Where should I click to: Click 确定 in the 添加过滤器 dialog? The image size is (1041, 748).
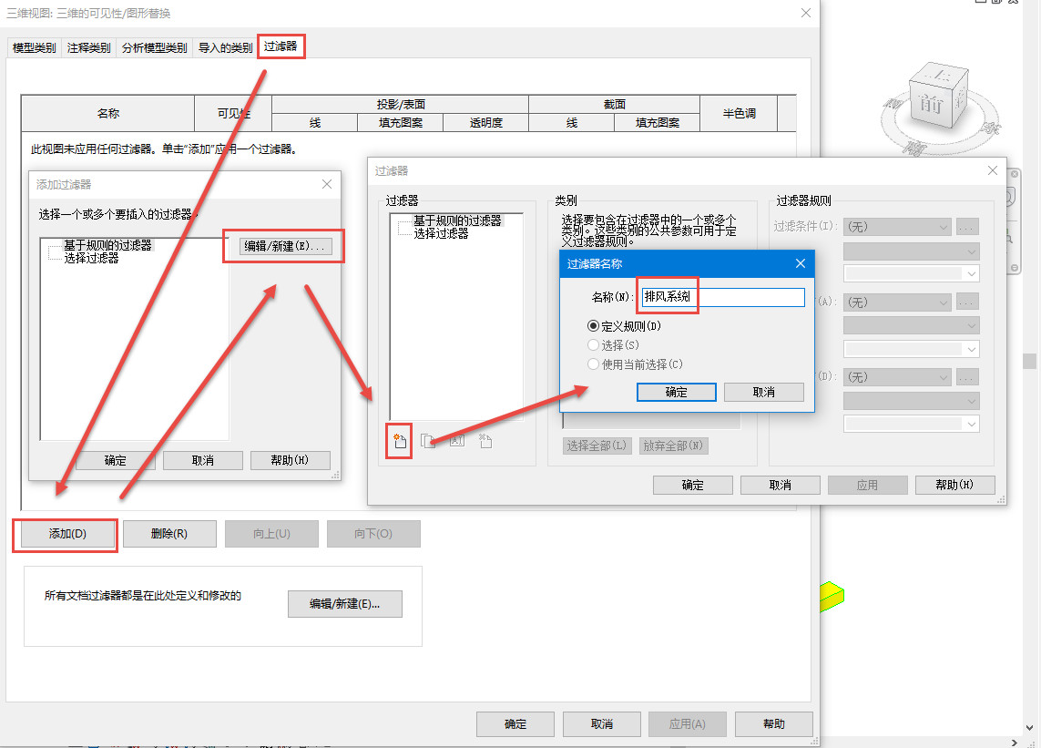point(116,460)
